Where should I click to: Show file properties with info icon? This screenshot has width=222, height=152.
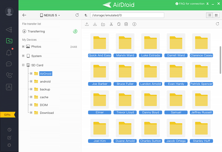click(x=134, y=24)
